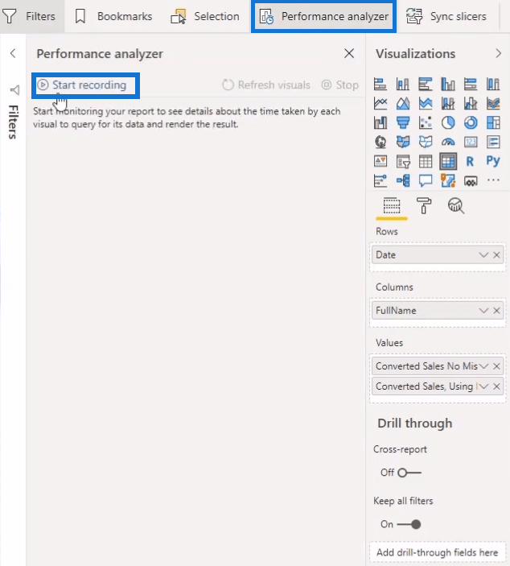Select the Waterfall chart visual

click(x=380, y=122)
